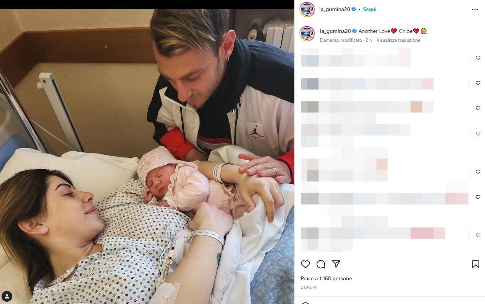485x304 pixels.
Task: Like the second comment
Action: [x=478, y=83]
